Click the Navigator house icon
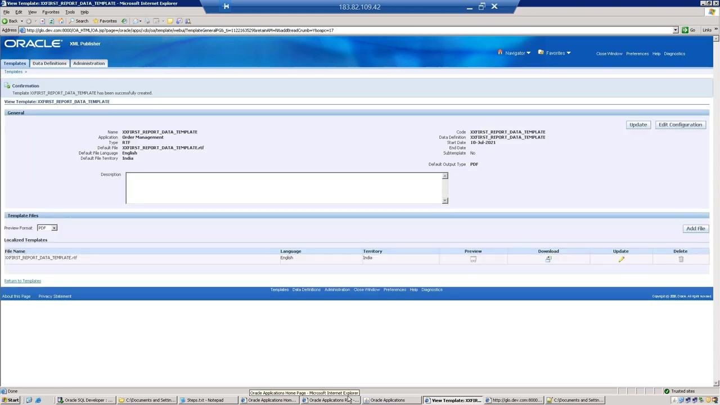The height and width of the screenshot is (405, 720). [x=500, y=52]
